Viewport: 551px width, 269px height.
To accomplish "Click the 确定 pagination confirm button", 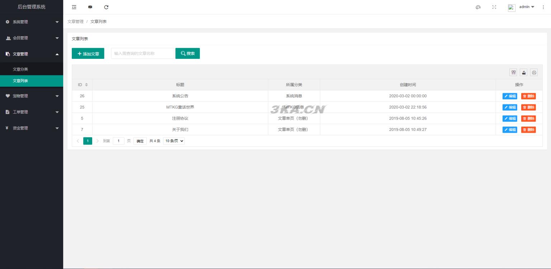I will pyautogui.click(x=140, y=141).
